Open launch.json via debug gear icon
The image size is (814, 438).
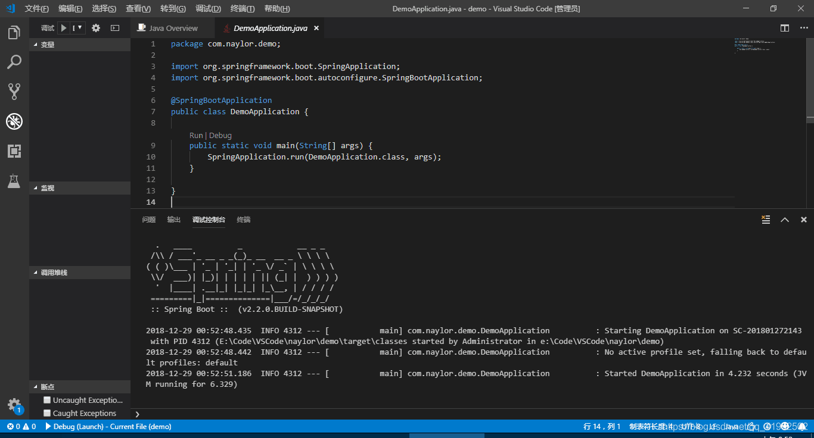pyautogui.click(x=96, y=28)
